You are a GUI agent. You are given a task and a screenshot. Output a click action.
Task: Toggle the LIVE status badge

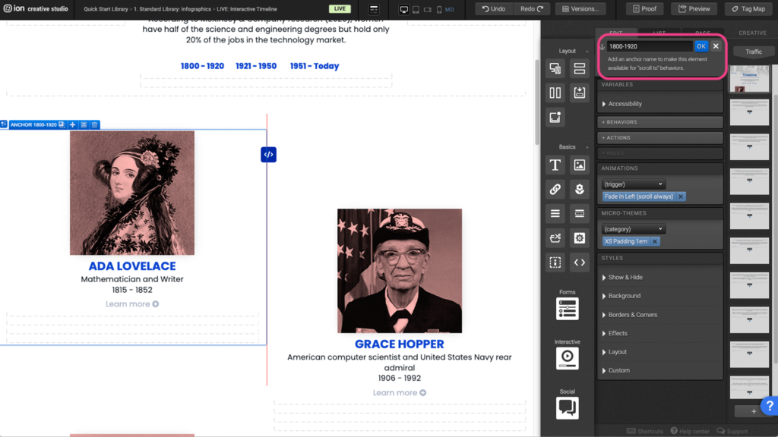coord(340,9)
